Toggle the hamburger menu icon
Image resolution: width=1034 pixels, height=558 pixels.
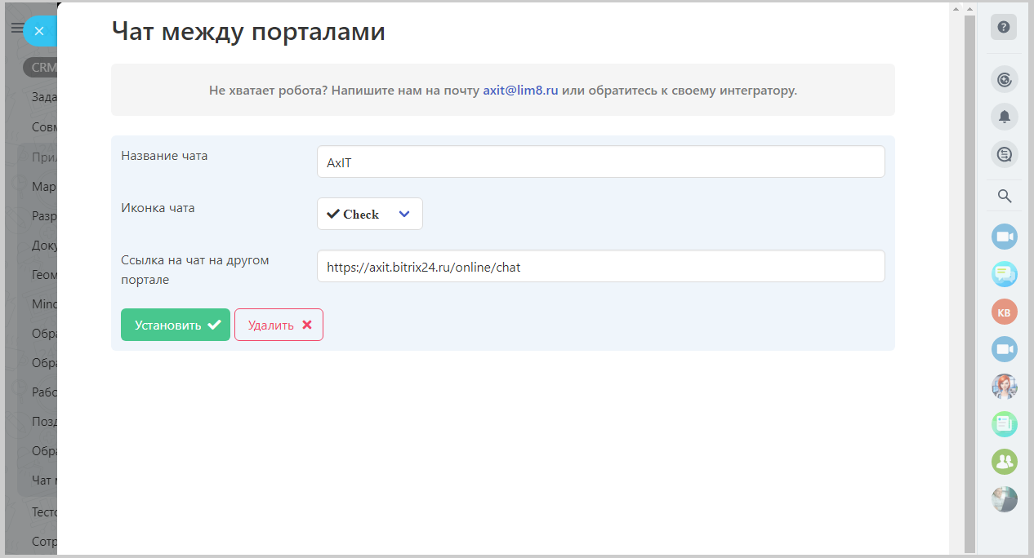(16, 29)
